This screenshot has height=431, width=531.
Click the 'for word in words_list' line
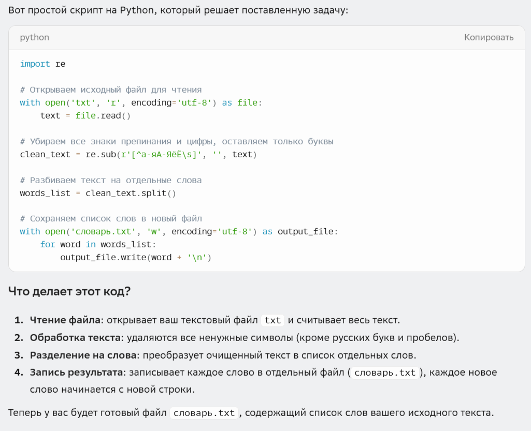coord(98,244)
